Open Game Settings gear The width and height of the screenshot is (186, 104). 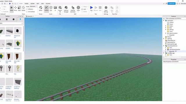pyautogui.click(x=106, y=9)
